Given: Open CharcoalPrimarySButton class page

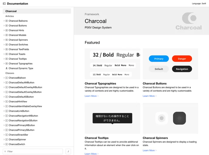Looking at the screenshot, I should point(22,130).
